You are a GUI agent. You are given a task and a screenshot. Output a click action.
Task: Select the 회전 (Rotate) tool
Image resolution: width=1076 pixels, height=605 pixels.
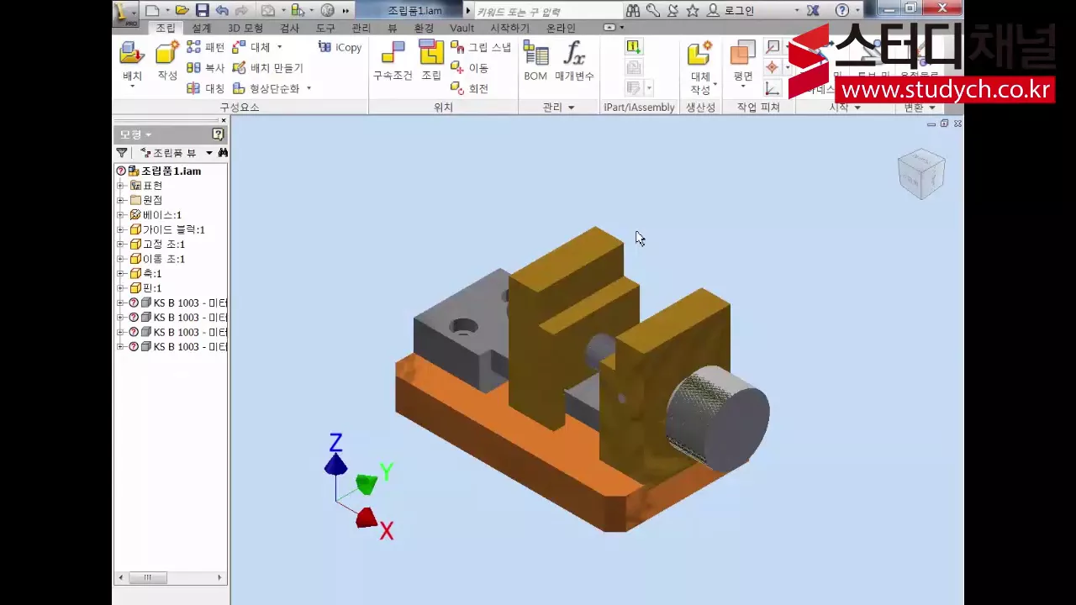(x=469, y=88)
